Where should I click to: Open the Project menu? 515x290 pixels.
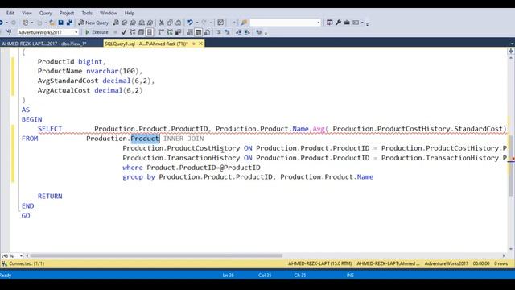click(67, 13)
